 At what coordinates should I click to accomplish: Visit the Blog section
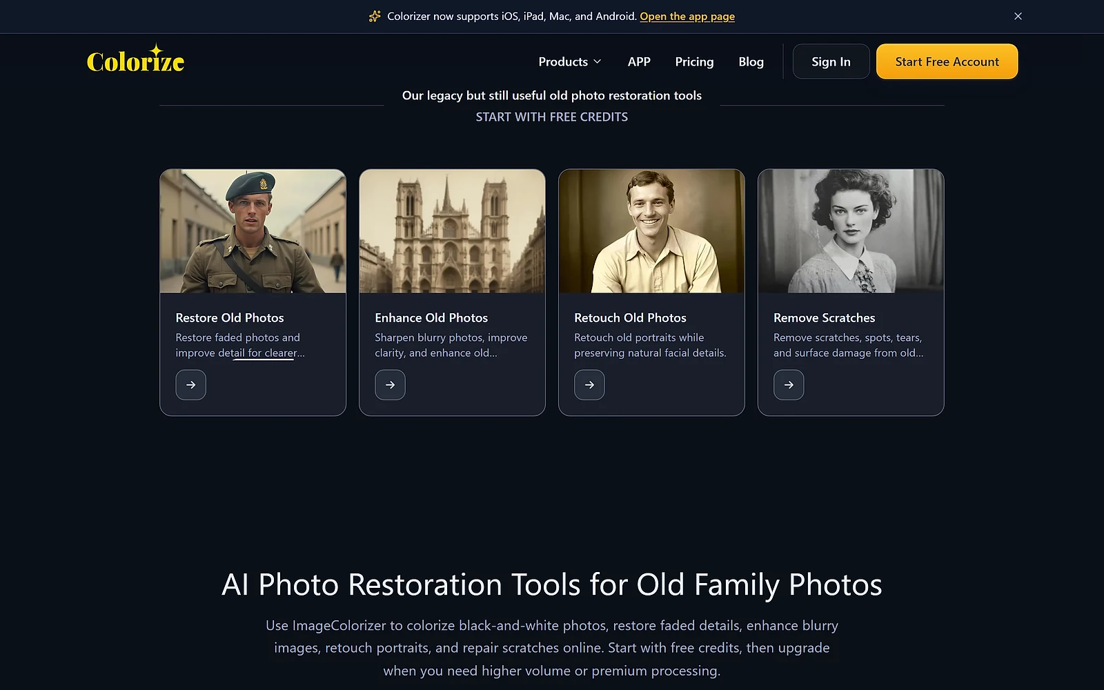(751, 61)
